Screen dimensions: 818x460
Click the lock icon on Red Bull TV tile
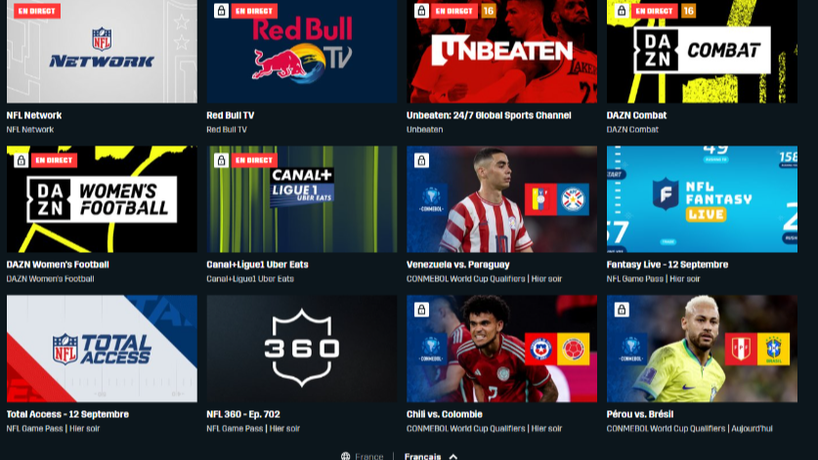point(221,11)
